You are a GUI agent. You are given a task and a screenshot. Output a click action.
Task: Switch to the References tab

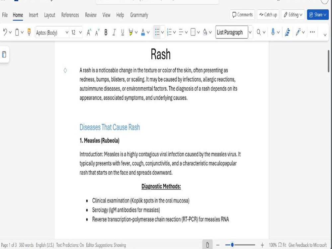pos(70,15)
